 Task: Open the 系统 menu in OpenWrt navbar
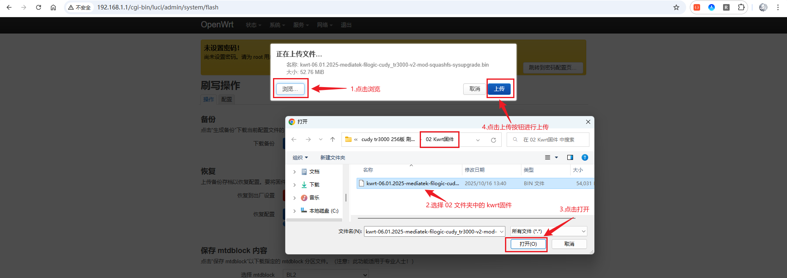click(277, 25)
